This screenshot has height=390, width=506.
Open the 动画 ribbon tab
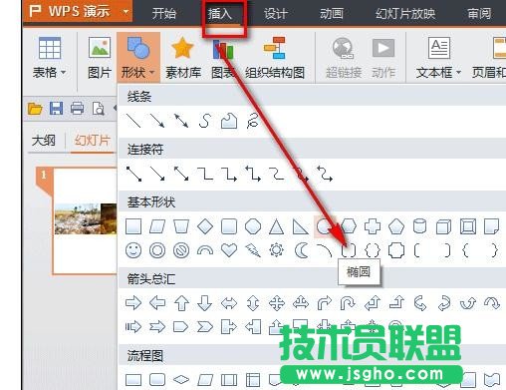click(331, 14)
